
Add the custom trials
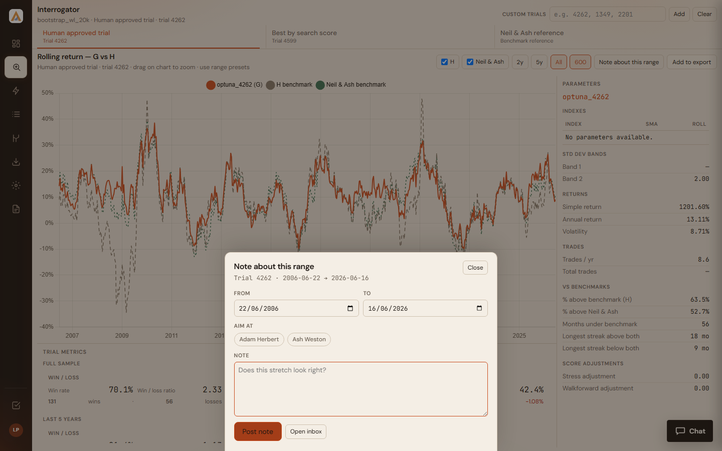[x=679, y=14]
